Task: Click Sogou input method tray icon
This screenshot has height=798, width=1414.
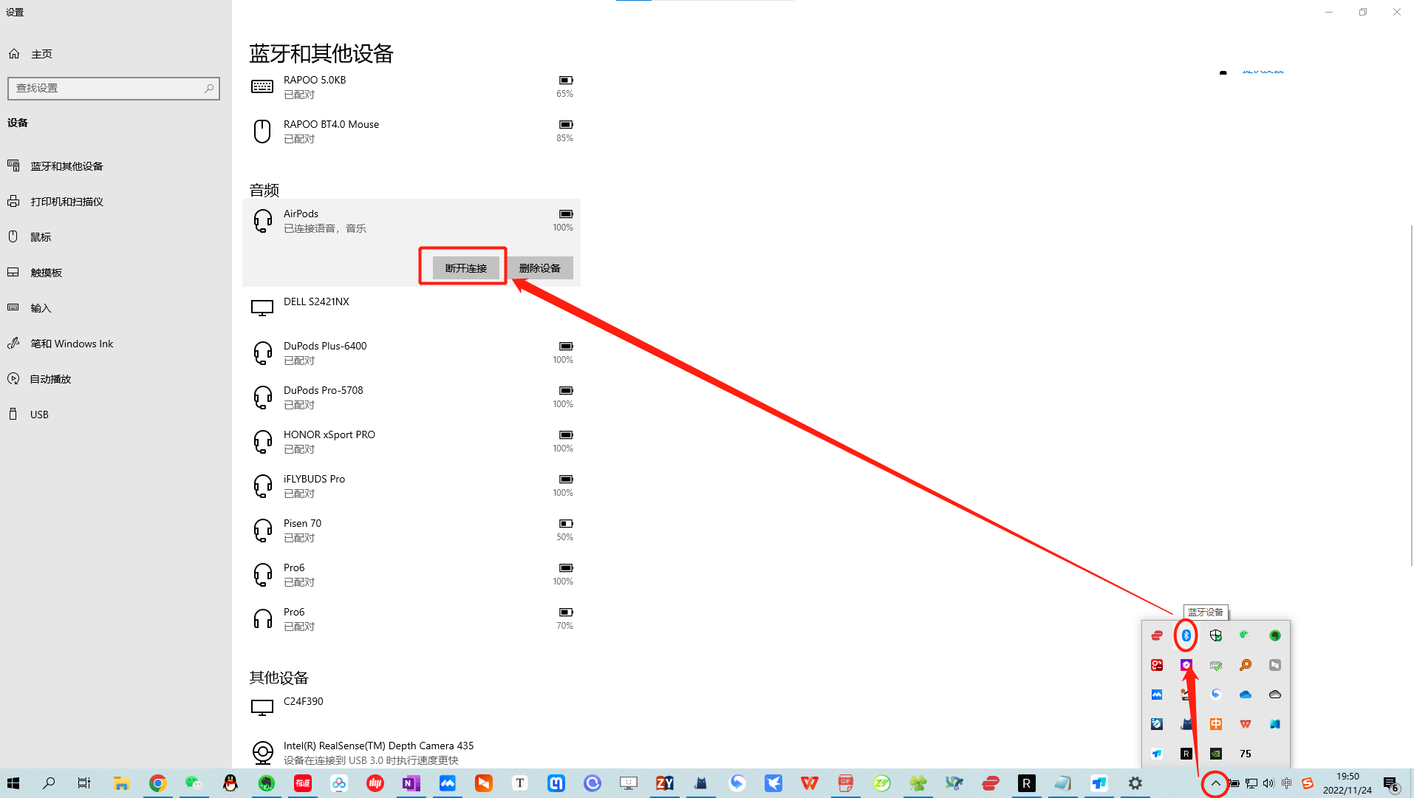Action: tap(1308, 783)
